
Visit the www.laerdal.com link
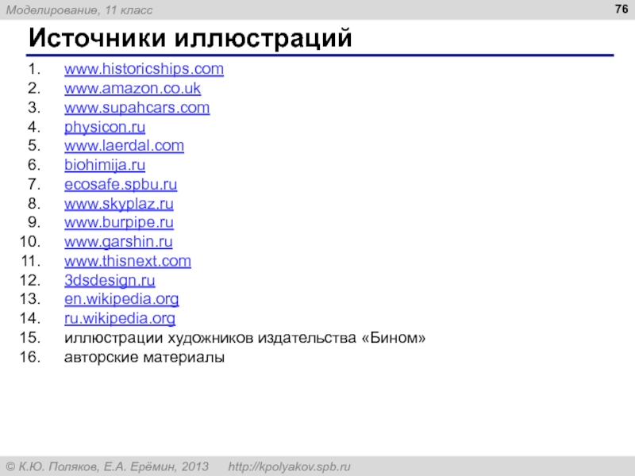[x=124, y=146]
